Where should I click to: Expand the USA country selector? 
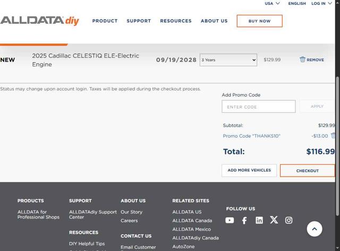[x=272, y=4]
